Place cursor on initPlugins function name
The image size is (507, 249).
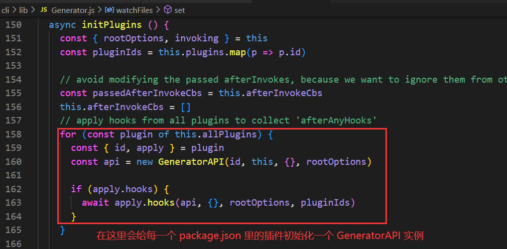pos(112,25)
